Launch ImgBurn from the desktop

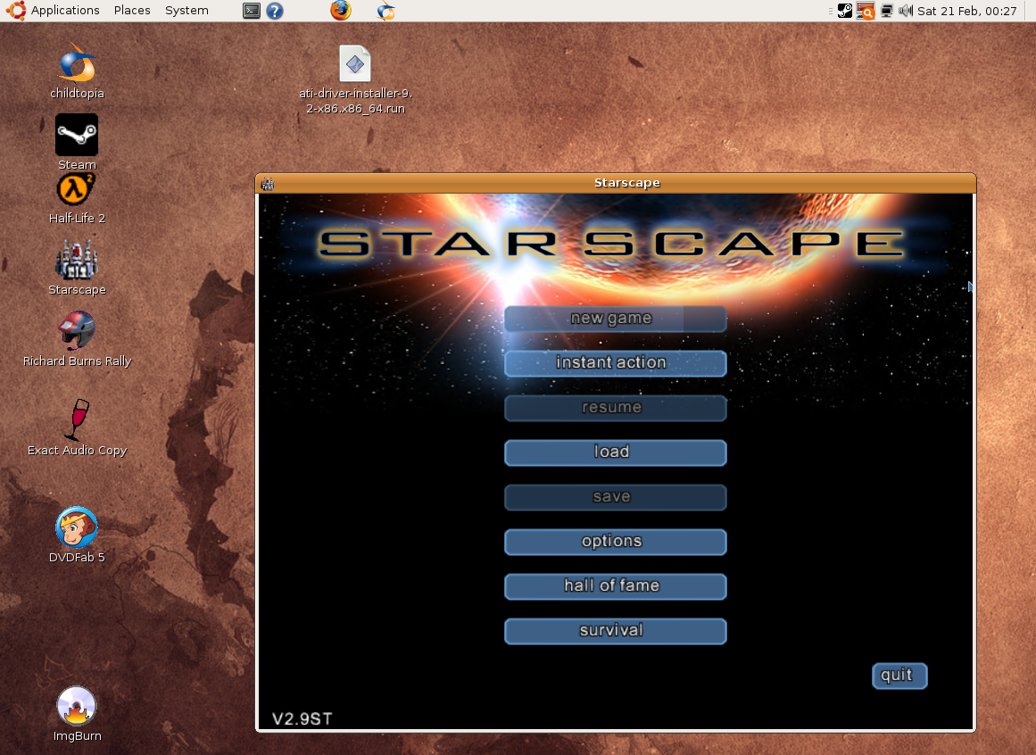[x=77, y=706]
